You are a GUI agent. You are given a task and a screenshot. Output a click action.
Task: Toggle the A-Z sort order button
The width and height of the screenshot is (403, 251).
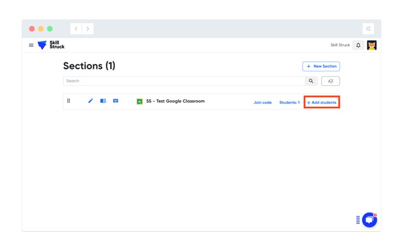pyautogui.click(x=330, y=81)
